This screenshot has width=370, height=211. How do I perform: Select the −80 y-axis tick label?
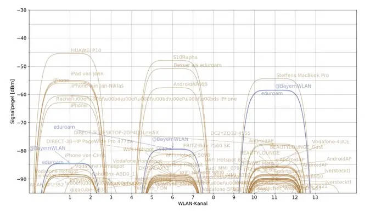pos(22,151)
